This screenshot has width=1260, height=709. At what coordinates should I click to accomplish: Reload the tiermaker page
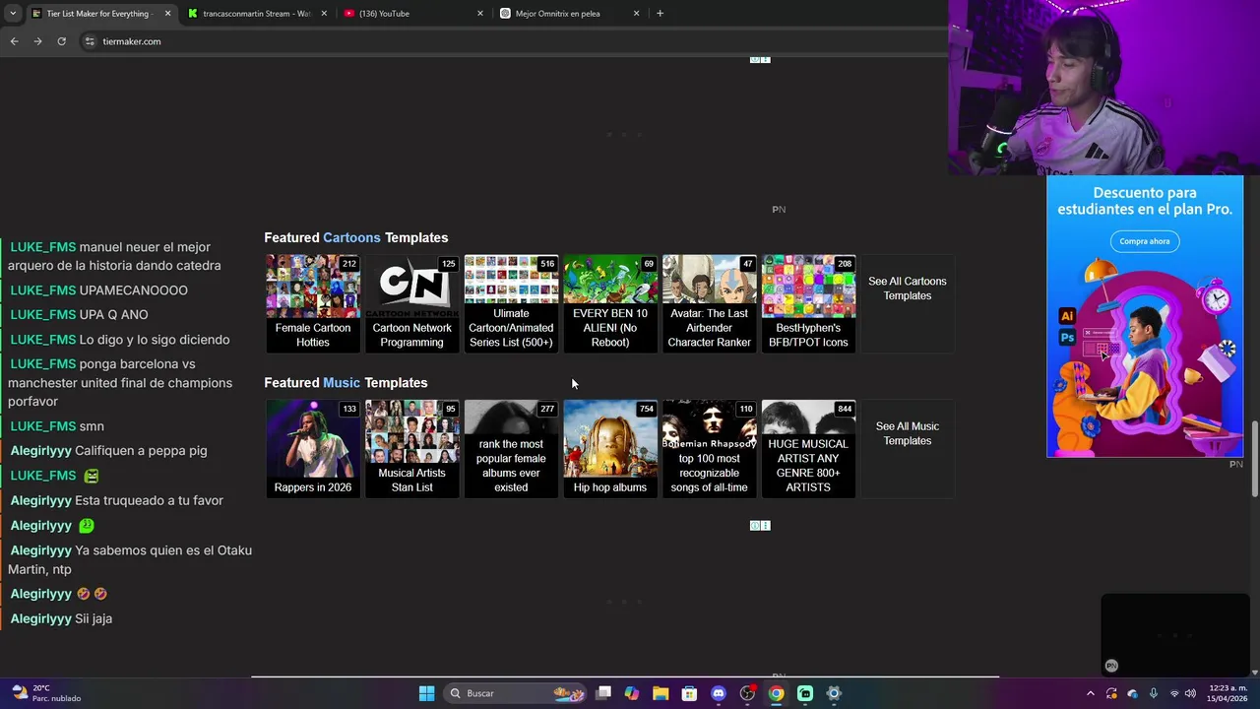coord(61,41)
